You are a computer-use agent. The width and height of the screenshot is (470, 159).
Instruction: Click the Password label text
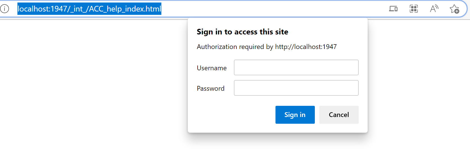211,88
